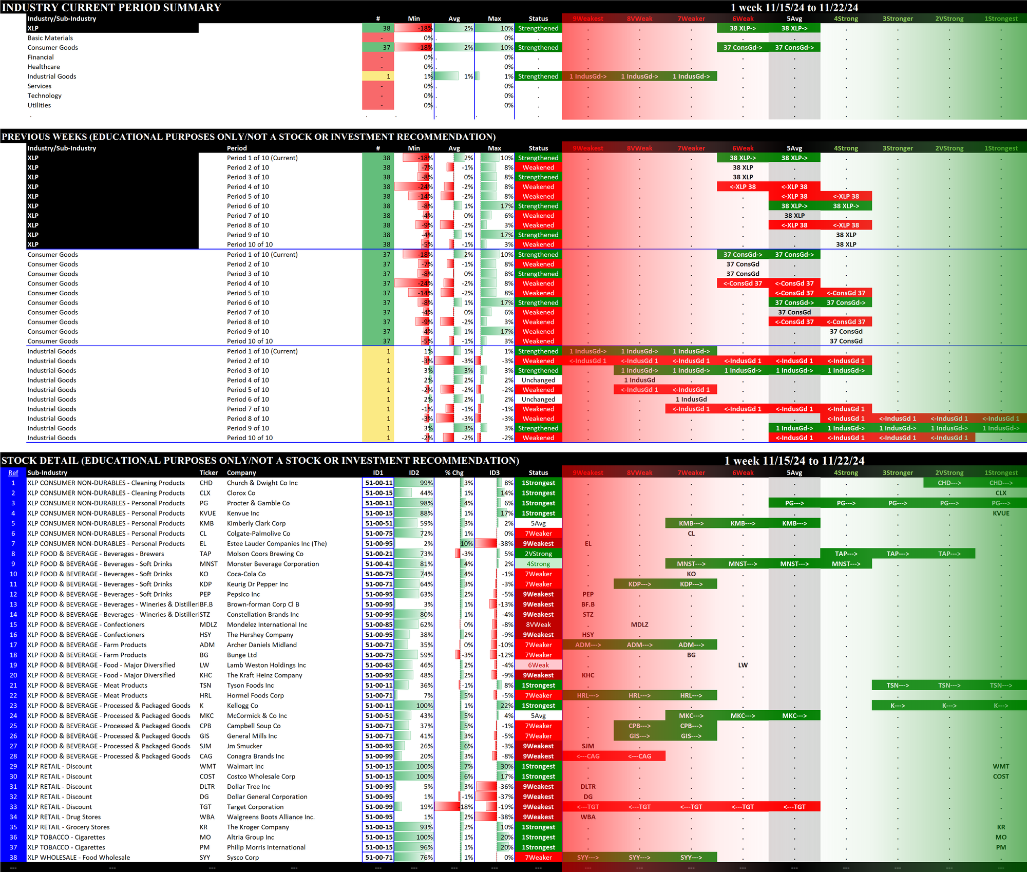This screenshot has width=1027, height=872.
Task: Click the 4Strong status for Monster Beverage
Action: 538,564
